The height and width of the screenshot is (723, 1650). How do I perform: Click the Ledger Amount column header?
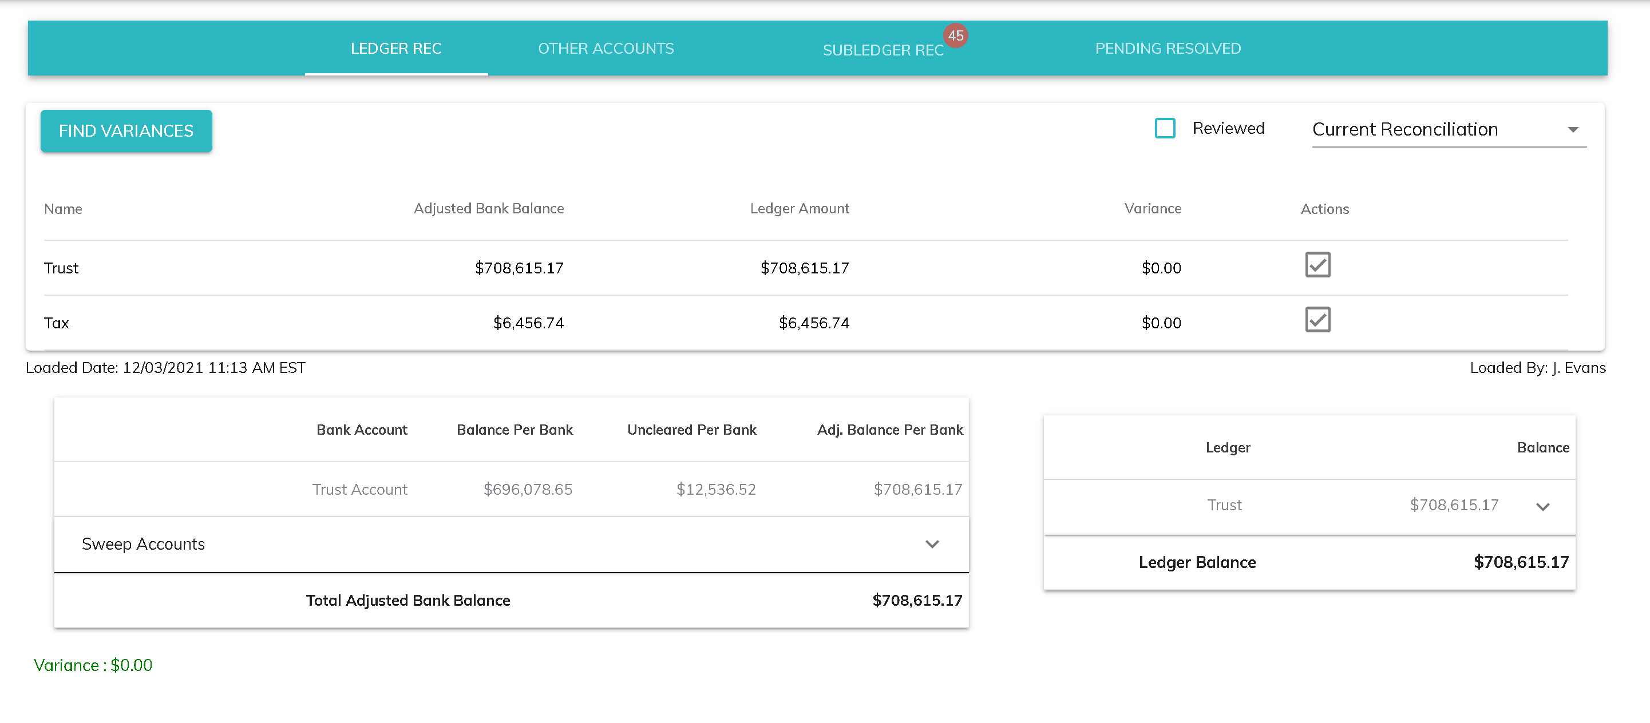point(799,209)
